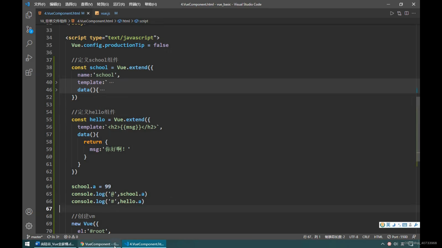Show hidden system tray icons

pos(383,244)
